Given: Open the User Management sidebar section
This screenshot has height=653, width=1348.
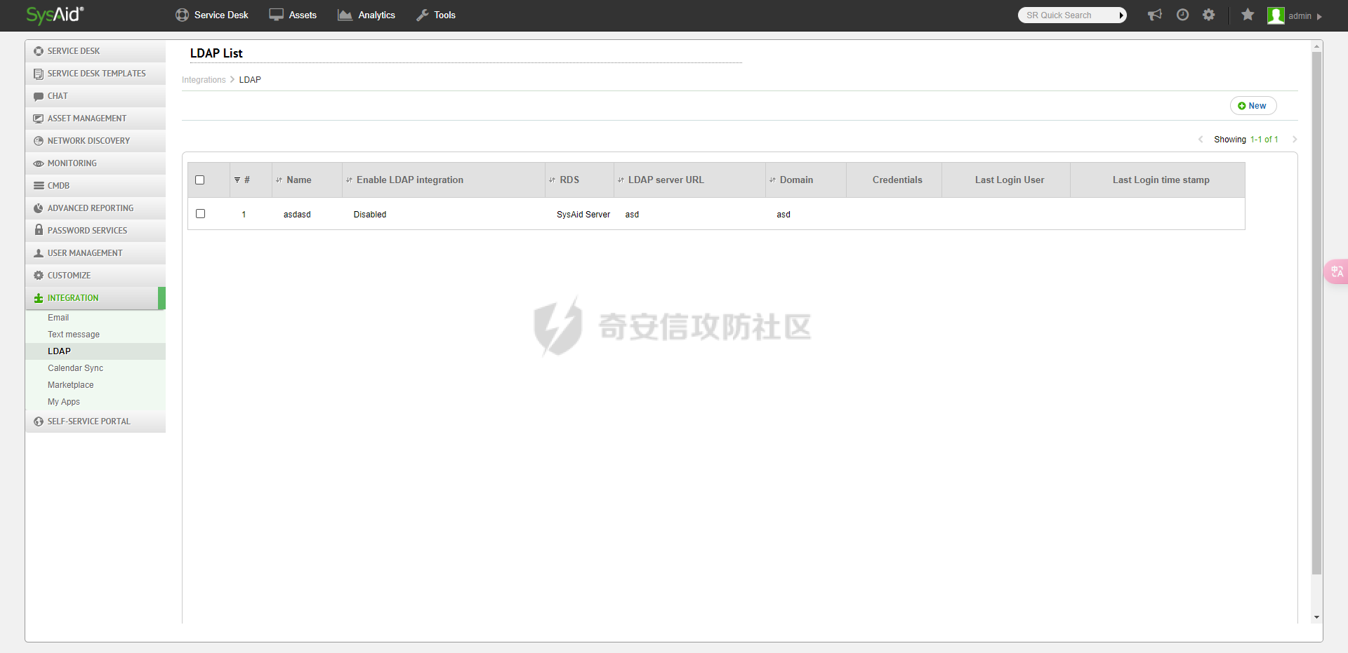Looking at the screenshot, I should [x=95, y=253].
